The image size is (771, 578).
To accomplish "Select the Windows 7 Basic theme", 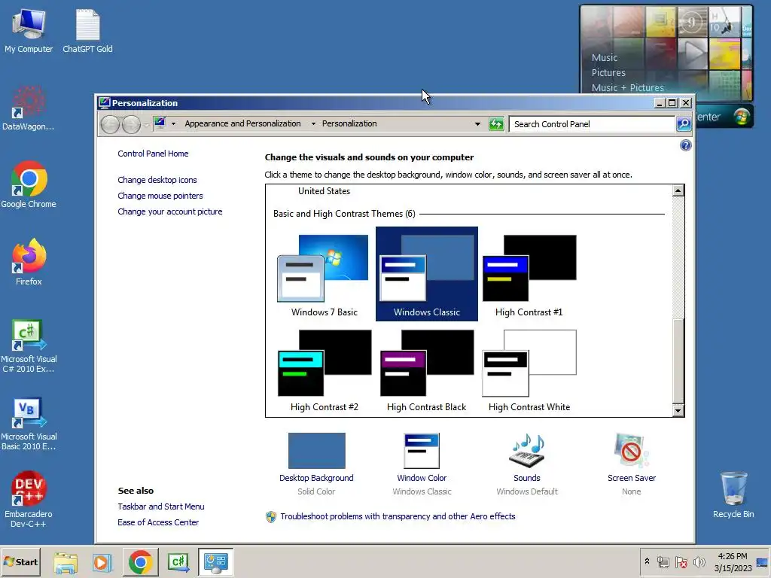I will pyautogui.click(x=324, y=274).
